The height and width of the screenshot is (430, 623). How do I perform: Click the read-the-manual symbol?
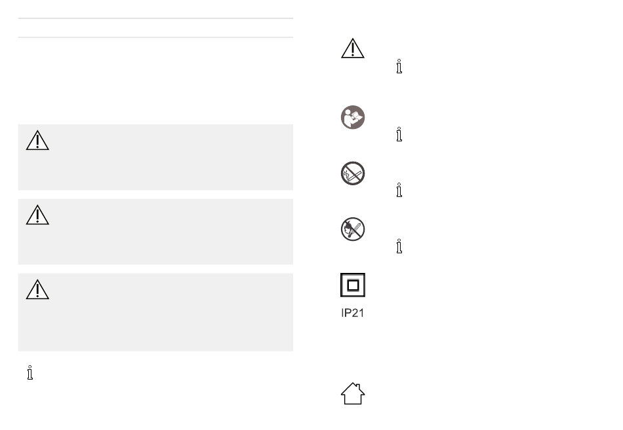353,117
